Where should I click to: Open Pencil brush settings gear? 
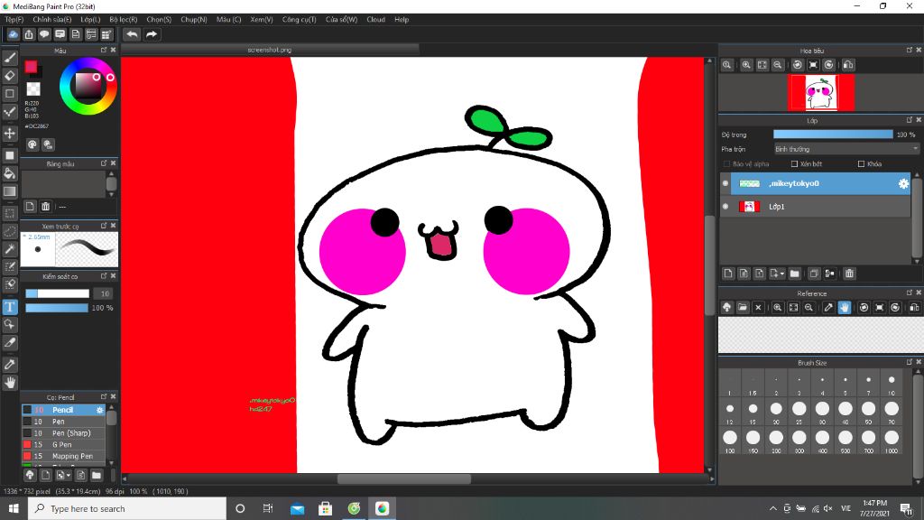click(99, 410)
